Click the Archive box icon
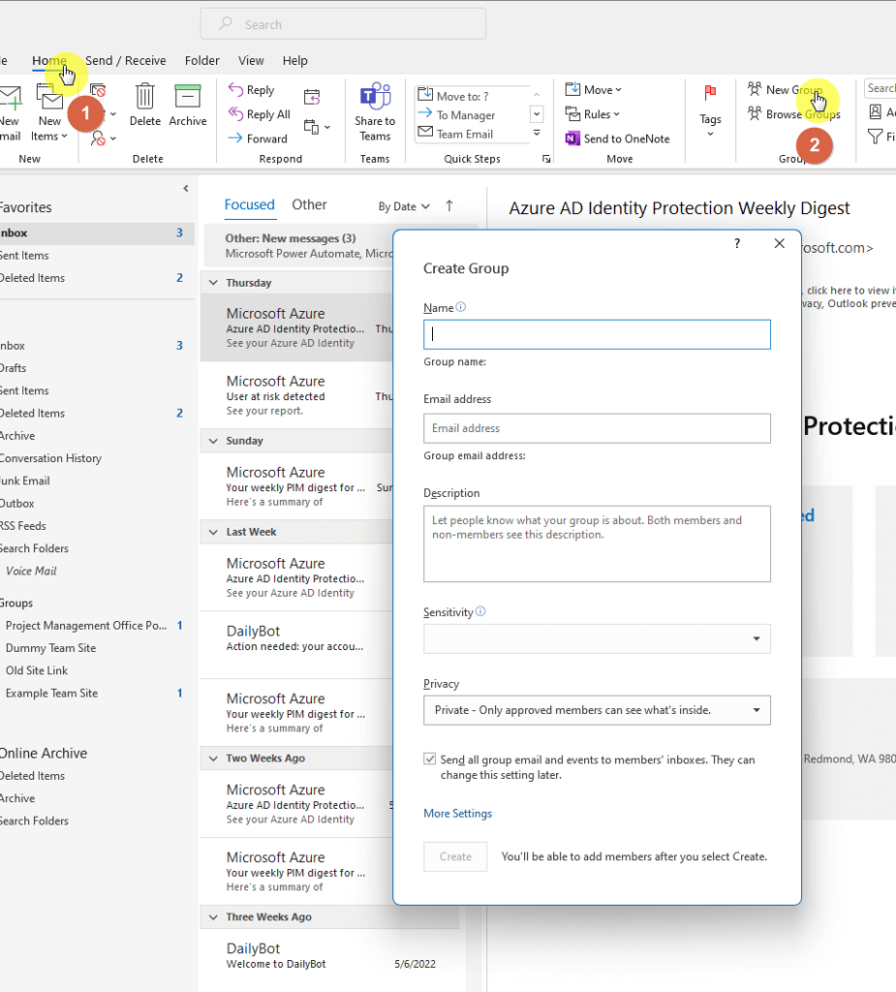This screenshot has height=992, width=896. pyautogui.click(x=187, y=96)
